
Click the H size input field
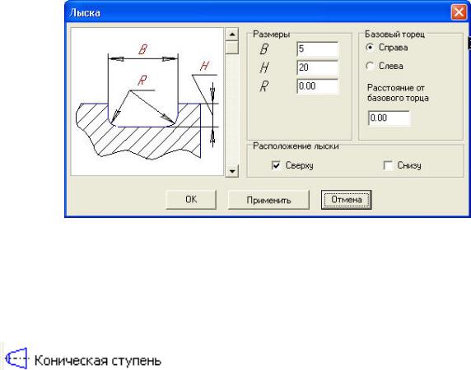(318, 67)
